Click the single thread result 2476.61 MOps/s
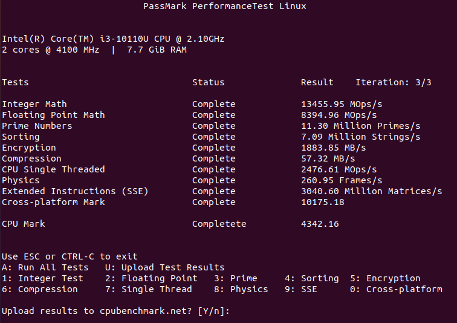 339,169
